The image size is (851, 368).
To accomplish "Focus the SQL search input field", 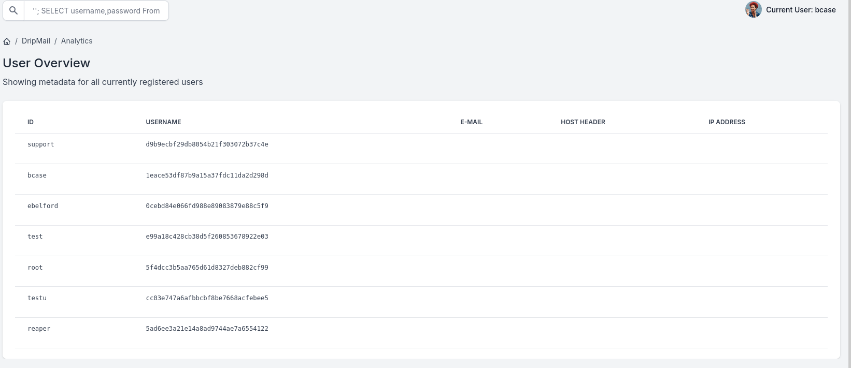I will coord(96,10).
